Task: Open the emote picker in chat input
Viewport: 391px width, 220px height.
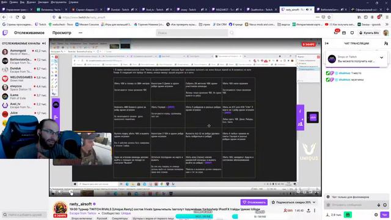Action: pyautogui.click(x=385, y=205)
